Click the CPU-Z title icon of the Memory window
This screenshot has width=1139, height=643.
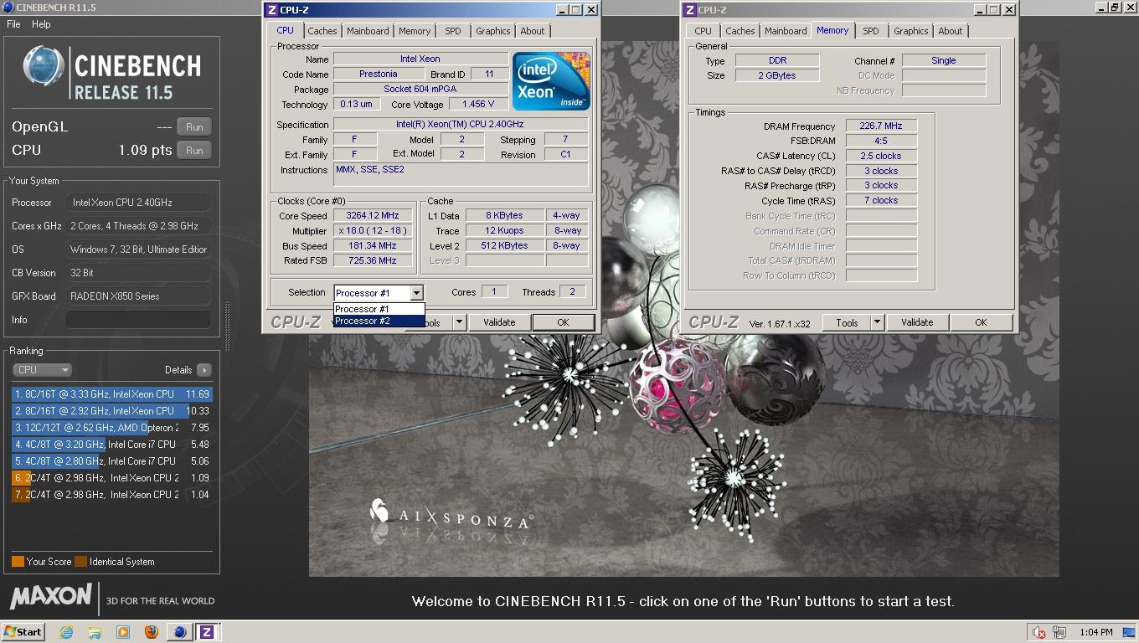tap(689, 10)
